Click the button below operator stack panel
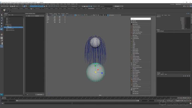Image resolution: width=192 pixels, height=108 pixels. pos(40,94)
